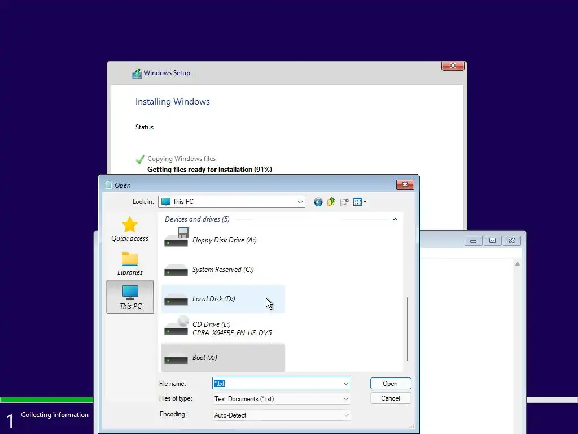Close the background Notepad window
Viewport: 578px width, 434px height.
pyautogui.click(x=511, y=241)
